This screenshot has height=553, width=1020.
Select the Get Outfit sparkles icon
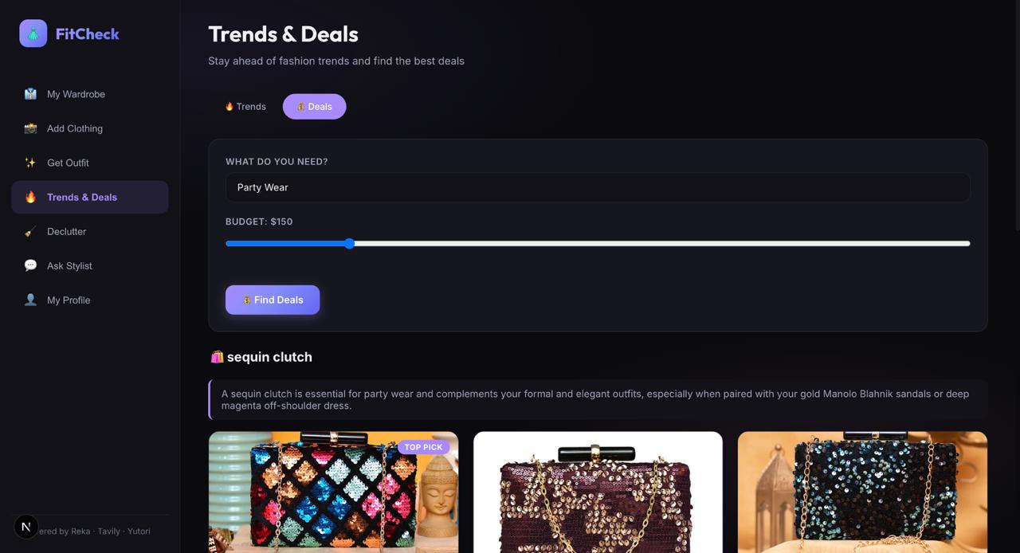(30, 163)
